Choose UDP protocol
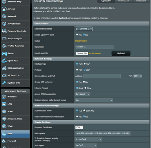This screenshot has width=151, height=148. pos(85,70)
